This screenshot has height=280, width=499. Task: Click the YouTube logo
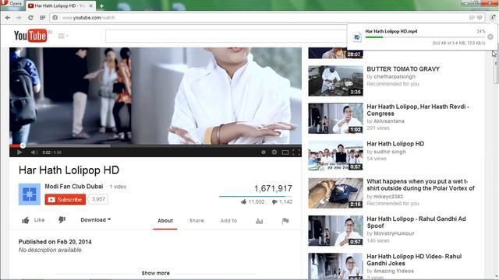click(30, 36)
